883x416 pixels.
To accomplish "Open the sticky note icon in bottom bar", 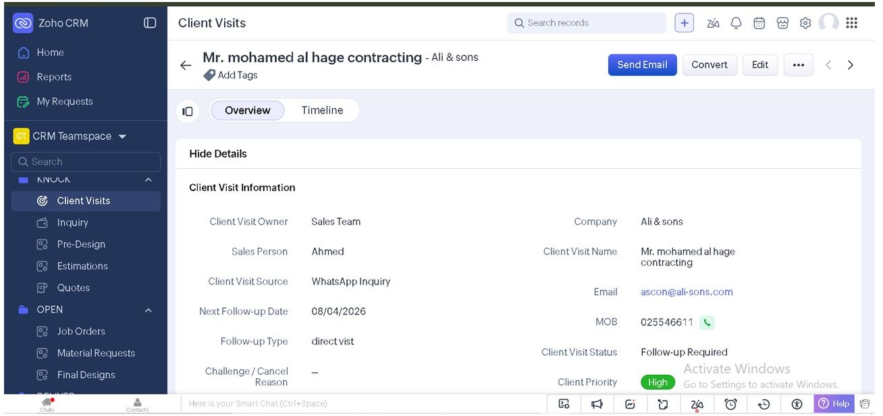I will click(x=663, y=404).
